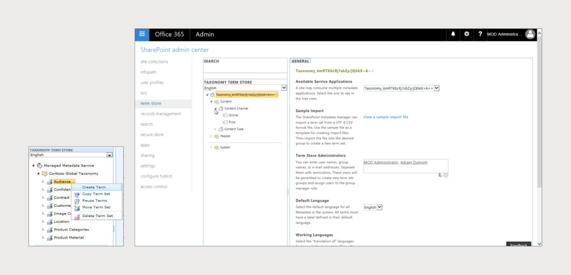Viewport: 571px width, 275px height.
Task: Open View a sample import file link
Action: coord(386,117)
